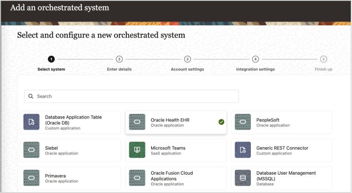
Task: Click the PeopleSoft tile icon
Action: tap(243, 122)
